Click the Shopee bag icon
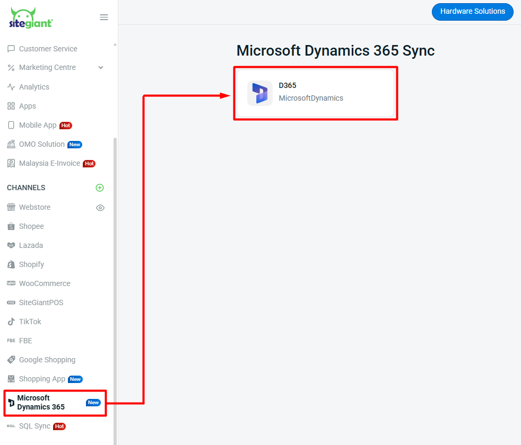The width and height of the screenshot is (521, 445). click(11, 226)
